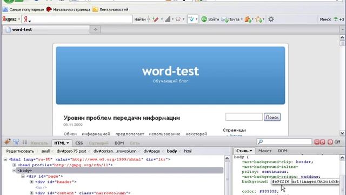The height and width of the screenshot is (195, 346).
Task: Click the Firebug search magnifier icon
Action: click(261, 142)
